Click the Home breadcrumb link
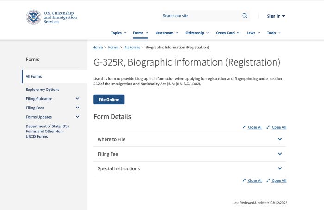 tap(98, 48)
